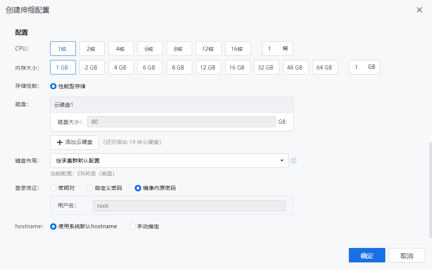
Task: Click the 磁盘大小 input field
Action: coord(181,122)
